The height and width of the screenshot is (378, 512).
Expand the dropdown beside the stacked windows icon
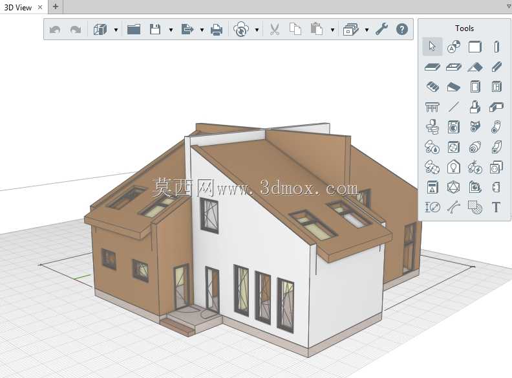367,30
